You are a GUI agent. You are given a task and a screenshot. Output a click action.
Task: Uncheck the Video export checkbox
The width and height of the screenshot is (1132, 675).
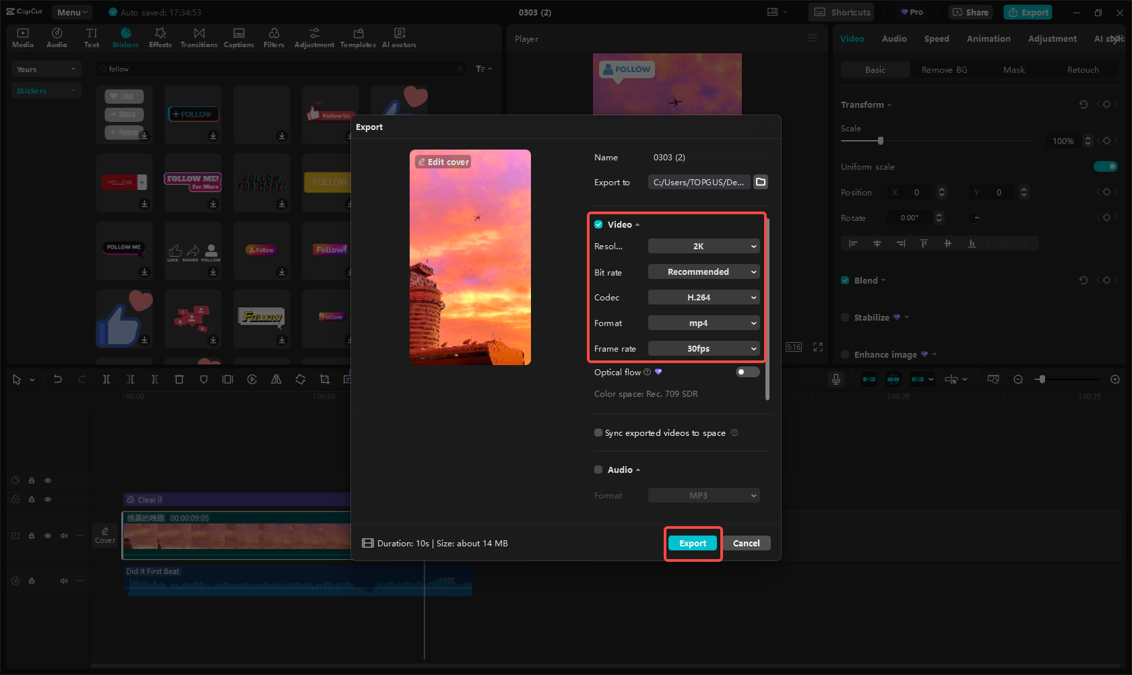(598, 224)
